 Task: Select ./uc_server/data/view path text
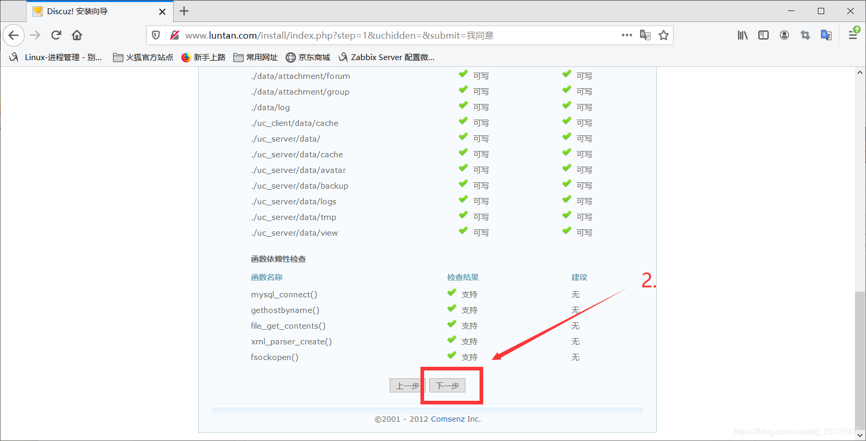coord(294,233)
